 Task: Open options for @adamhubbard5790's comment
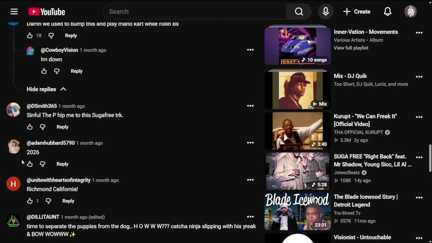(250, 143)
